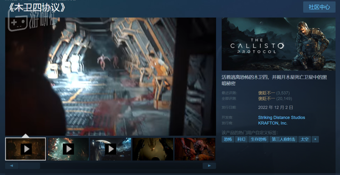
Task: Select the second video thumbnail with fiery debris
Action: 68,149
